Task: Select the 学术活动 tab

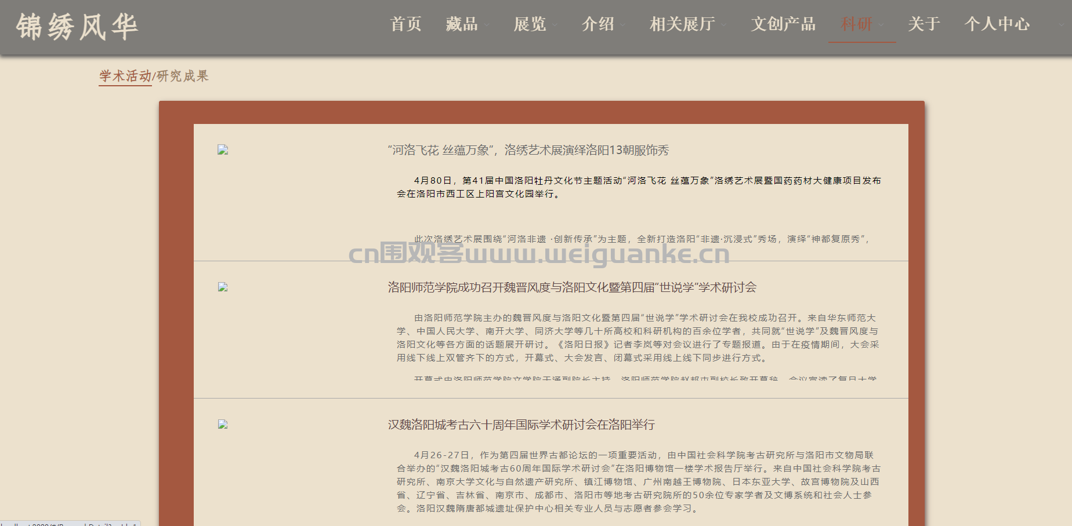Action: point(125,76)
